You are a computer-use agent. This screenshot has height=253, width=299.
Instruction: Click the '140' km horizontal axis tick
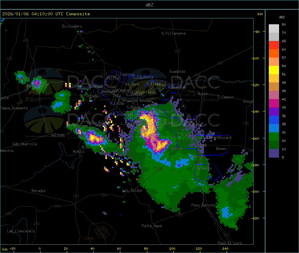[x=225, y=249]
